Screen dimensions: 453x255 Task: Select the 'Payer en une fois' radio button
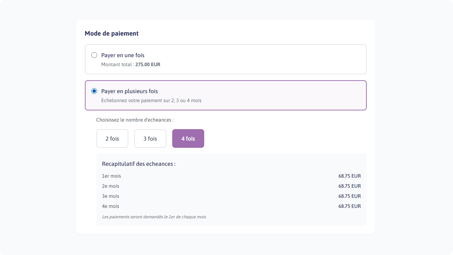coord(94,55)
